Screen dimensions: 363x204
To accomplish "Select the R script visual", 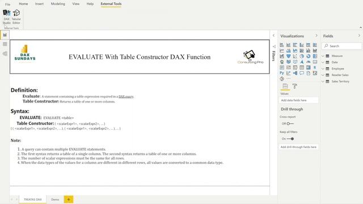I will click(x=315, y=67).
